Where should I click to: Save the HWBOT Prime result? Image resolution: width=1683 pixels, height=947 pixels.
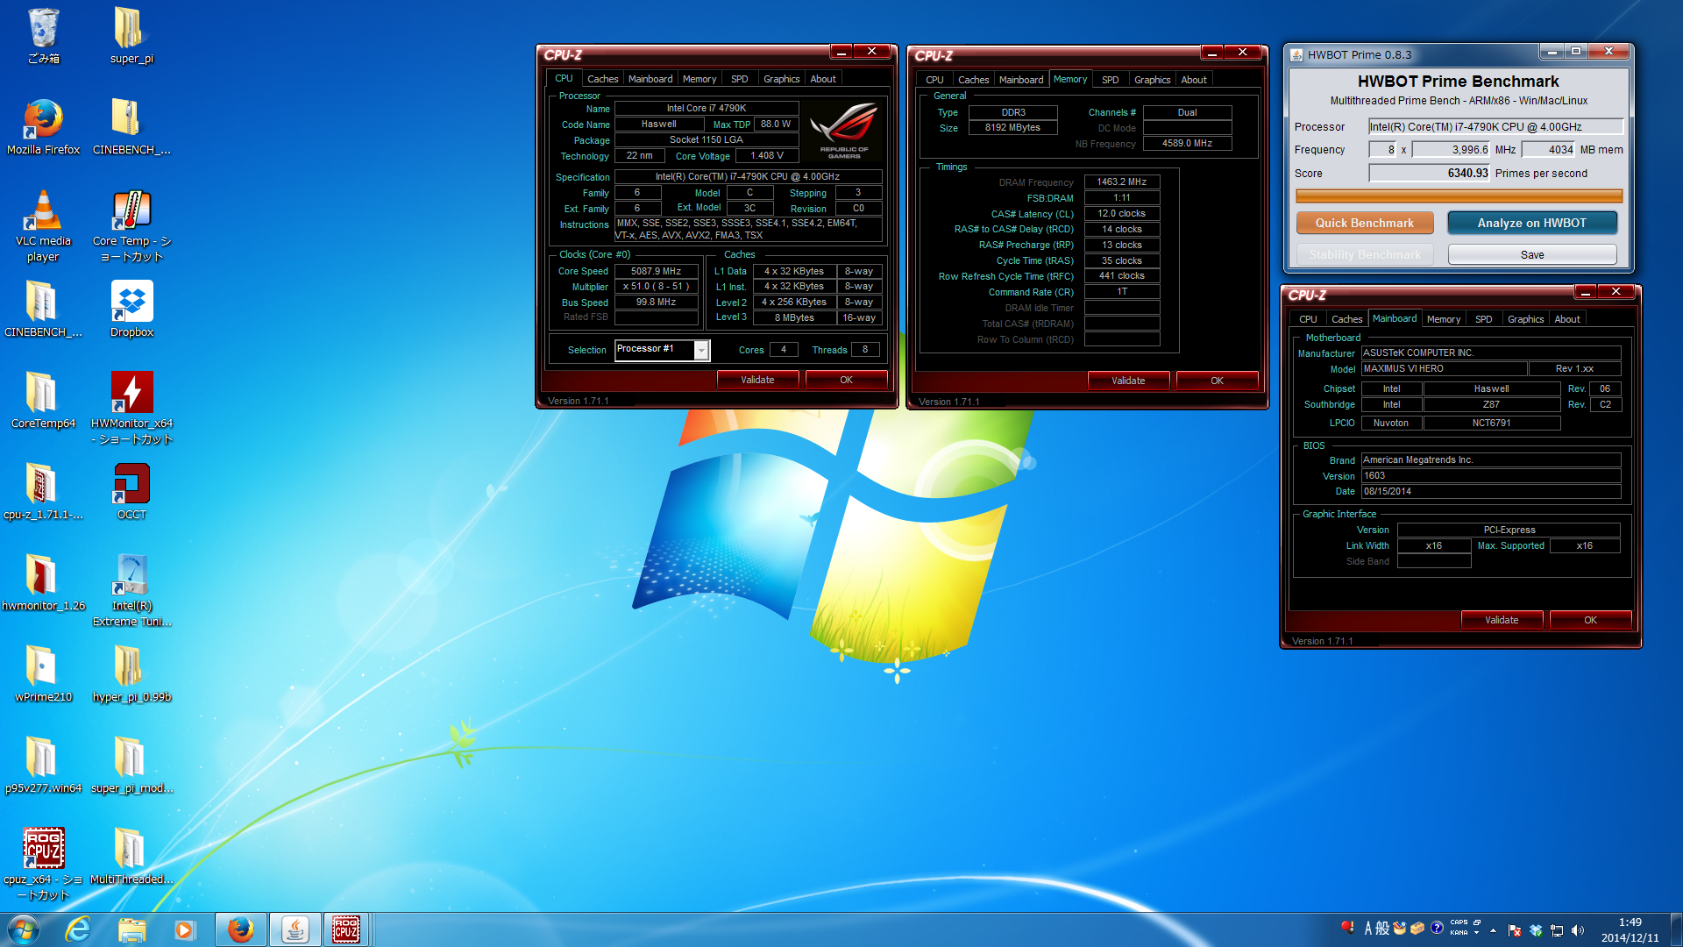1532,254
